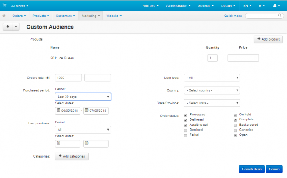The height and width of the screenshot is (178, 287).
Task: Click the 2011 Ice Queen product name
Action: (x=62, y=58)
